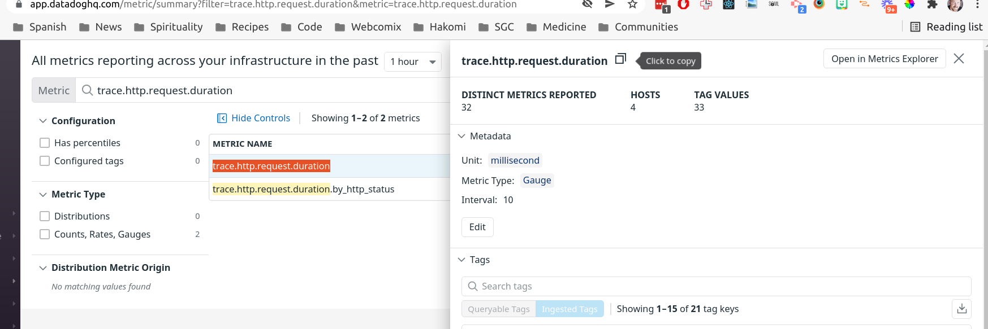Image resolution: width=988 pixels, height=329 pixels.
Task: Select trace.http.request.duration.by_http_status row
Action: [330, 189]
